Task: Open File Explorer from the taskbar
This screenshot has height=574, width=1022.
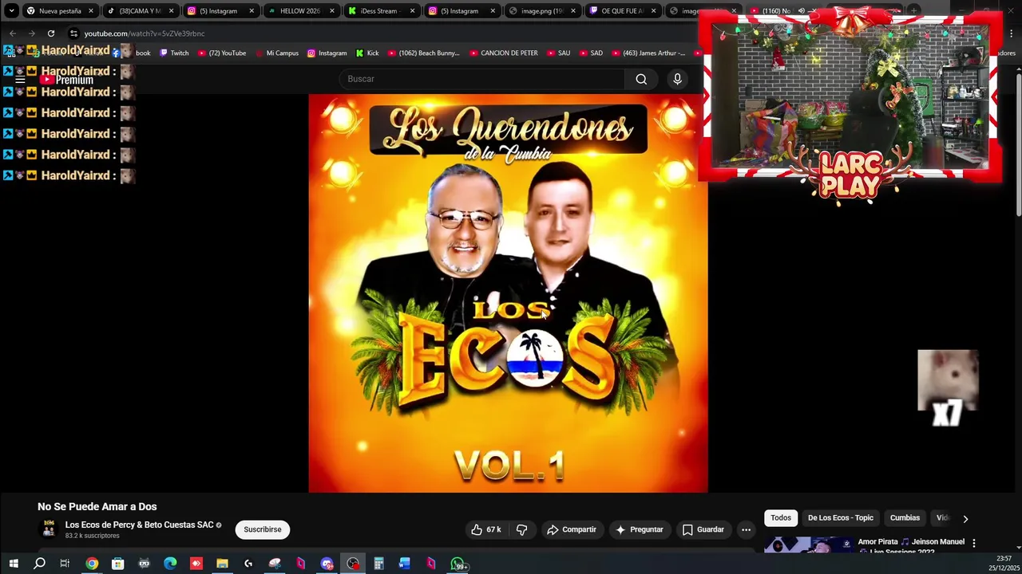Action: tap(222, 564)
